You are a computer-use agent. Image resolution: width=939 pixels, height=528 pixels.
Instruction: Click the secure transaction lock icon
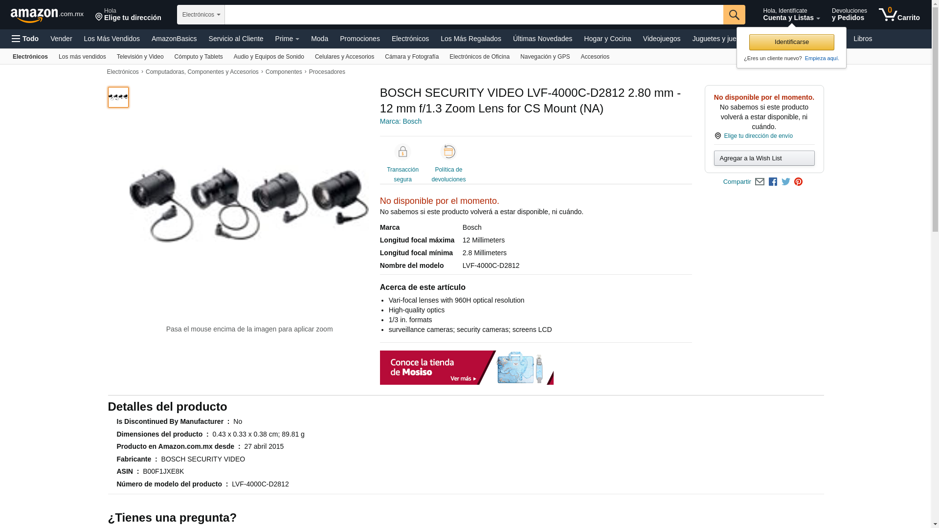tap(402, 152)
